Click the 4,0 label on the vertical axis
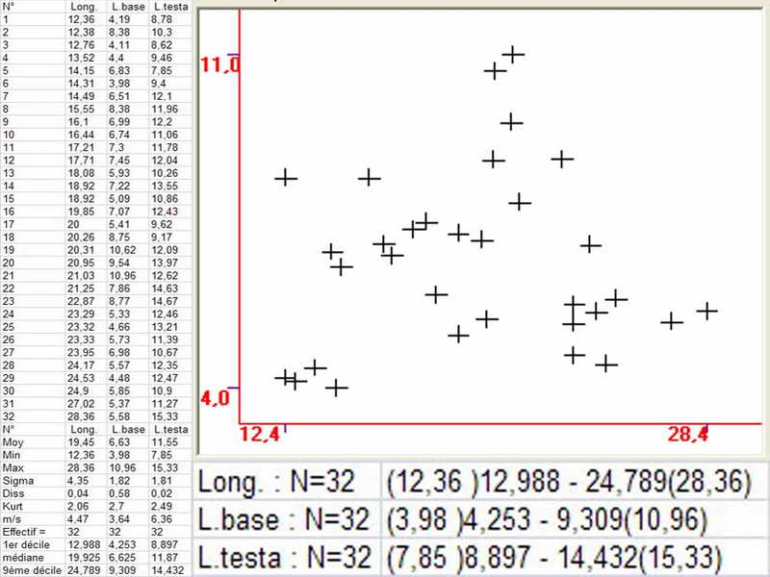 [215, 397]
